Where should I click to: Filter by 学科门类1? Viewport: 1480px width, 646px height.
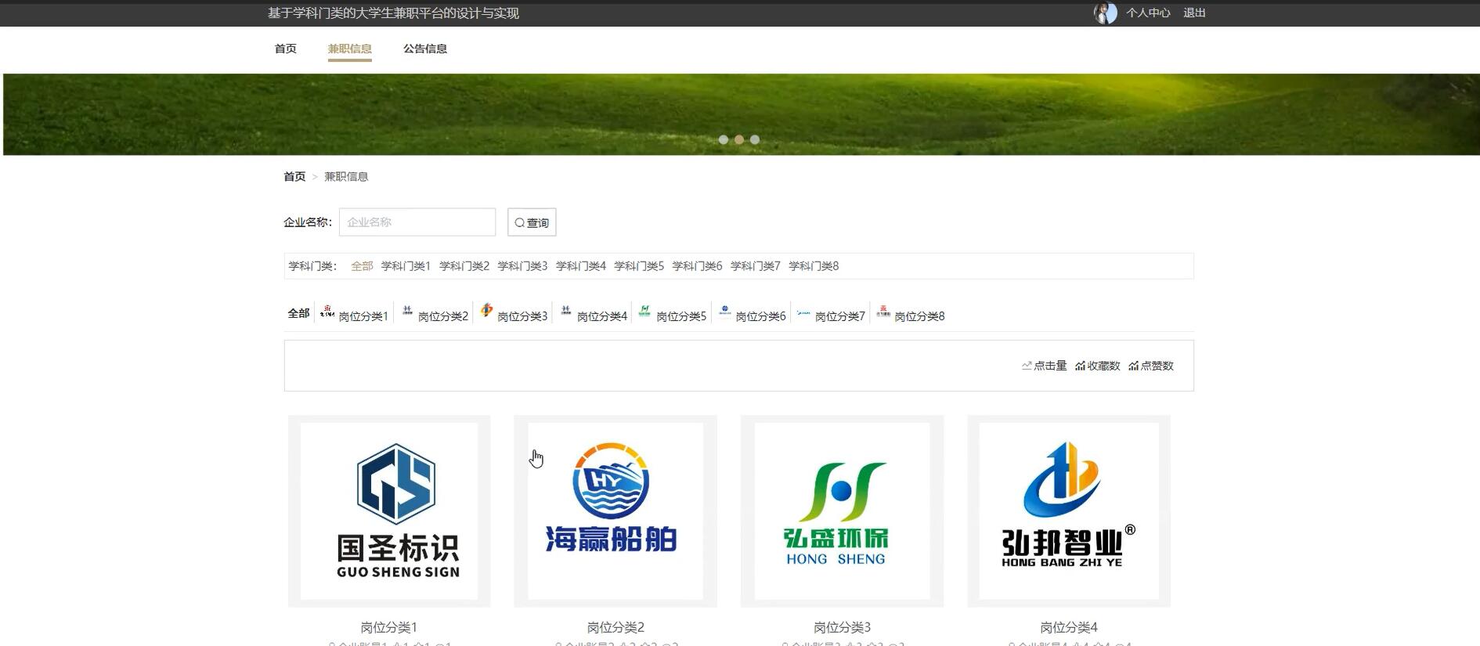tap(406, 266)
